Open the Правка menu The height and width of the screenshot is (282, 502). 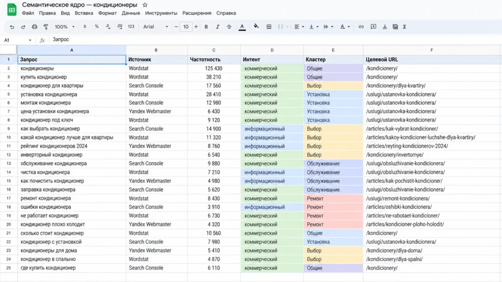pos(48,13)
